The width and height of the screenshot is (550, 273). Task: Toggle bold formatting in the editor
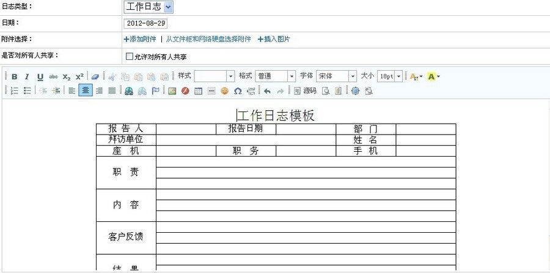(15, 77)
